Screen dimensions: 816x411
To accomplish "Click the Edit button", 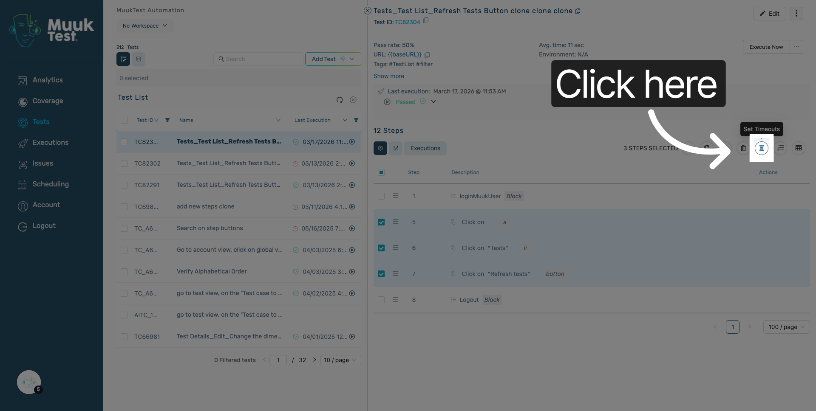I will [x=770, y=14].
